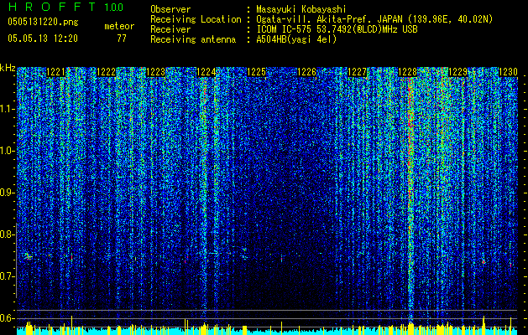The image size is (528, 335).
Task: Click the Ogata-vill. Akita-Pref. JAPAN location text
Action: pyautogui.click(x=374, y=19)
